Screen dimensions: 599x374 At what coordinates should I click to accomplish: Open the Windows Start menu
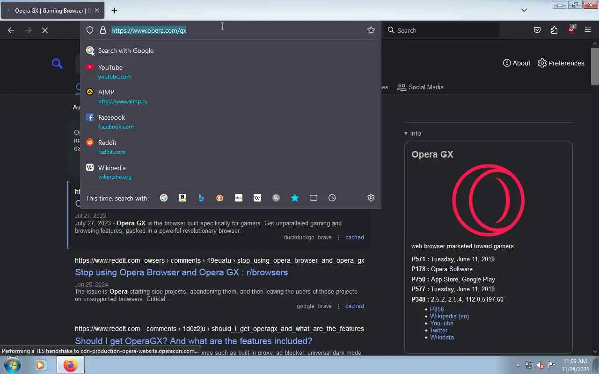click(12, 365)
